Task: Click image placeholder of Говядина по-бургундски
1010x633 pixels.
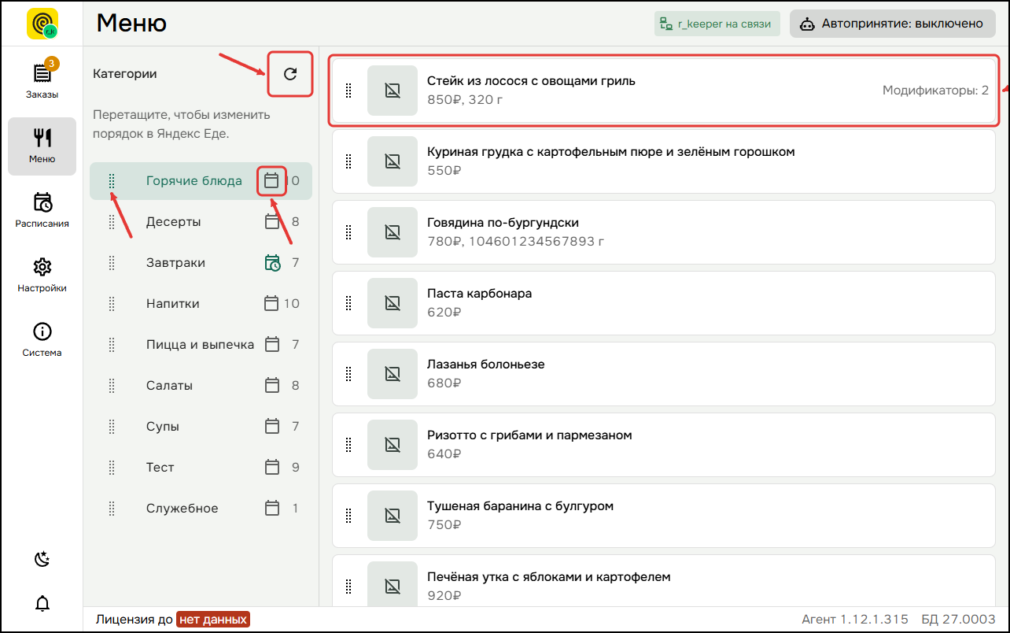Action: [x=393, y=232]
